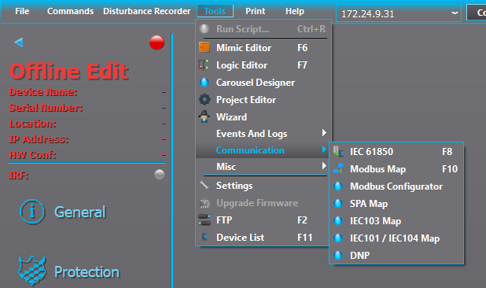Click the IP Address label
The image size is (486, 288).
tap(39, 139)
